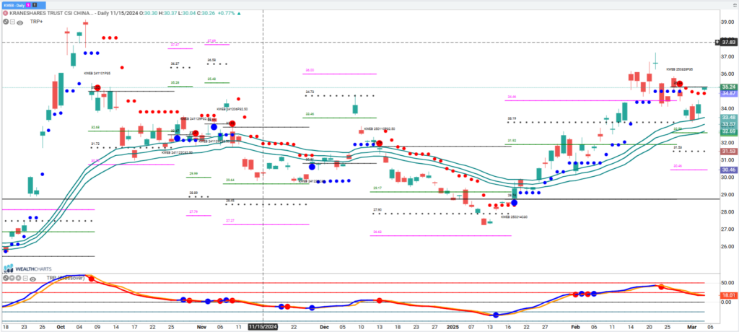Click the KWEB 250214C30 option label

click(514, 217)
